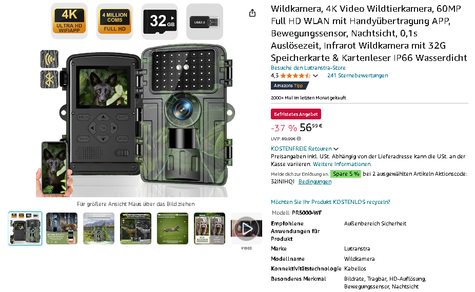Screen dimensions: 475x292
Task: Select the mountain landscape thumbnail
Action: [99, 228]
